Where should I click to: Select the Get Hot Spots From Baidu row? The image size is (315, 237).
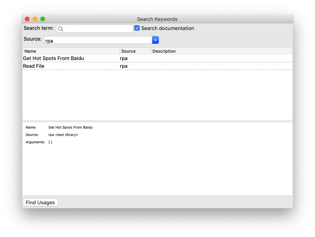coord(157,58)
